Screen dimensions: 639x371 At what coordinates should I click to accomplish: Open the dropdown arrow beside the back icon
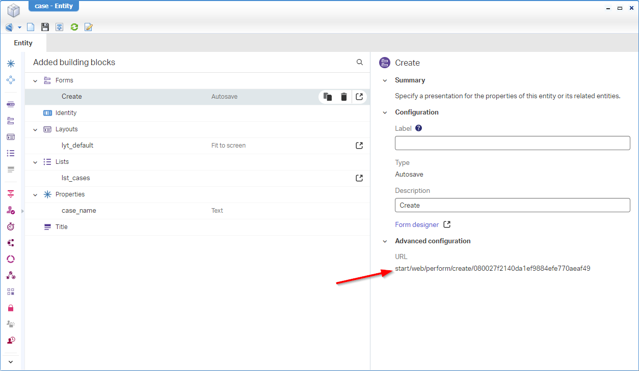tap(20, 27)
